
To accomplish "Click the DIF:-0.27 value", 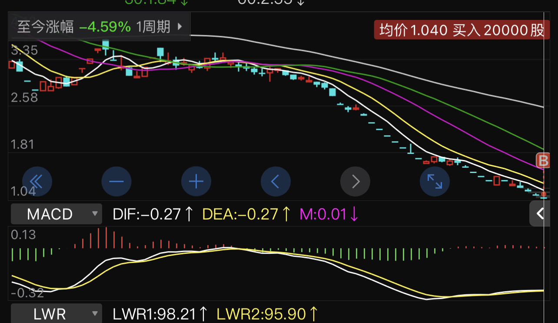I will click(x=153, y=214).
